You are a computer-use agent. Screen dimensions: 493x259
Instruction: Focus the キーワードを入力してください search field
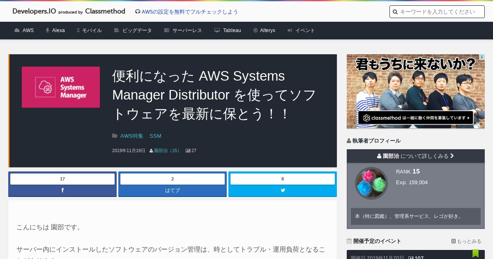437,12
